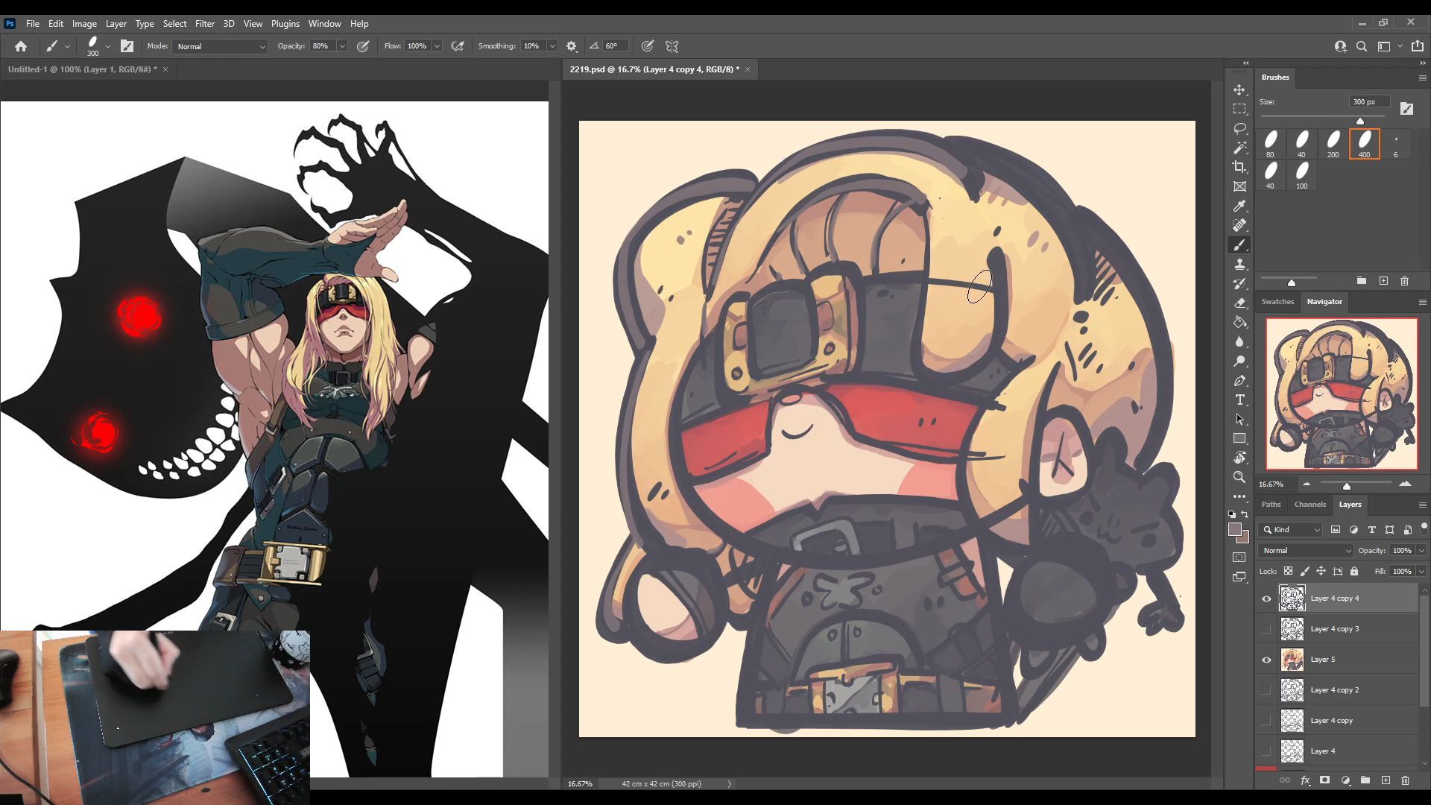Select the Blur tool
The image size is (1431, 805).
1239,341
